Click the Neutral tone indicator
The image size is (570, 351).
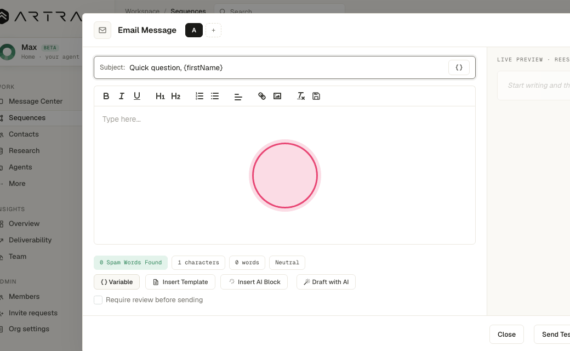coord(287,263)
